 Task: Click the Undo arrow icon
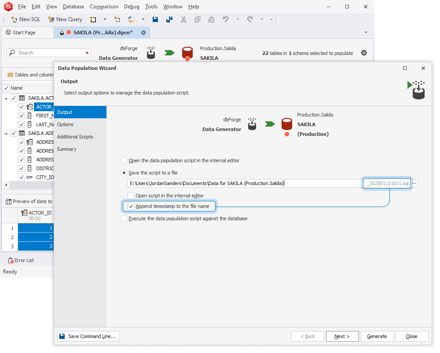pyautogui.click(x=226, y=19)
